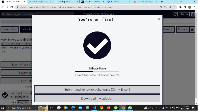Screen dimensions: 199x112
Task: Switch to the Instructions tab
Action: tap(10, 29)
